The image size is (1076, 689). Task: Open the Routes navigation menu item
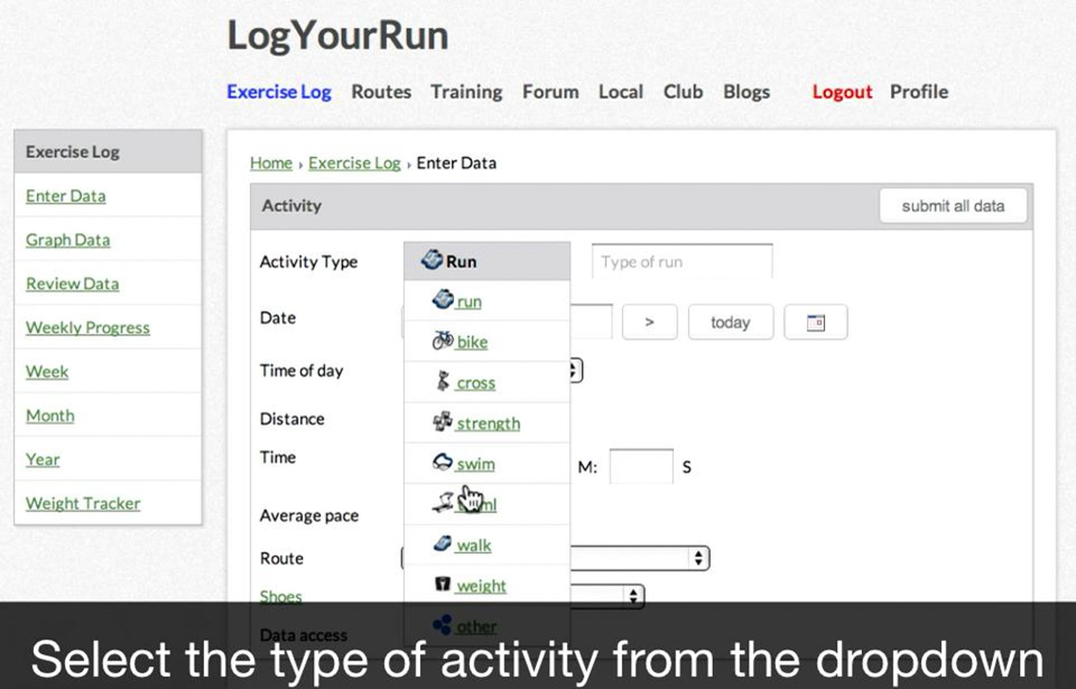click(381, 92)
